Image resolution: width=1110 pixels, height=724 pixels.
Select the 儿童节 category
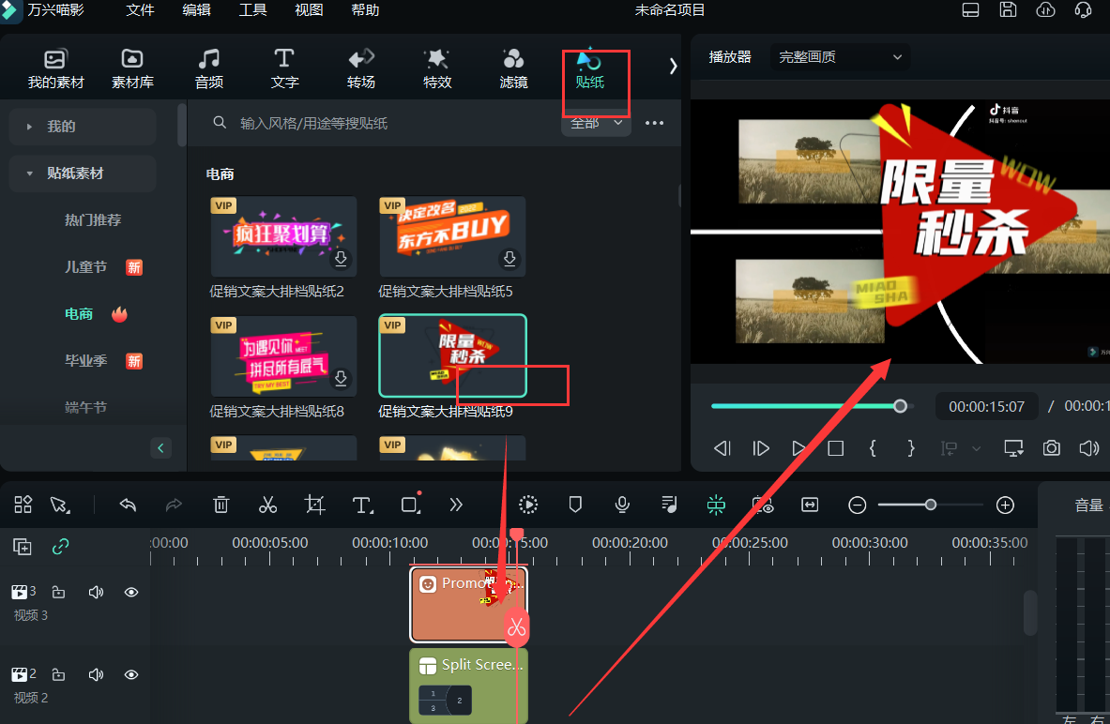tap(85, 267)
